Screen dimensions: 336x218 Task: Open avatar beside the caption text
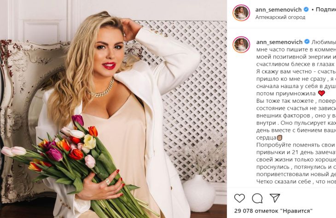coord(241,45)
